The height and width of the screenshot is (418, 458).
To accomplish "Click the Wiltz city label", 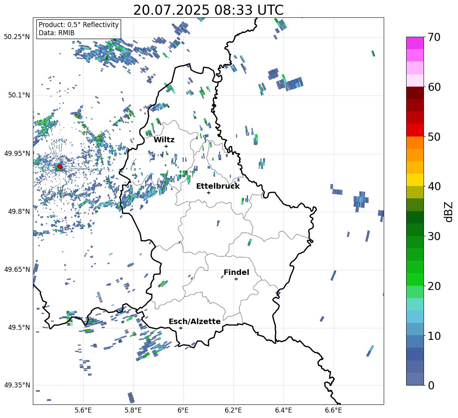I will click(164, 140).
